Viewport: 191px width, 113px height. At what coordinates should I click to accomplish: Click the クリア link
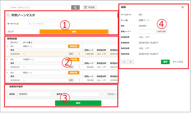(x=11, y=32)
